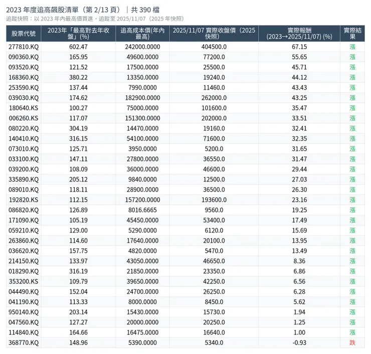The width and height of the screenshot is (371, 354).
Task: Select stock code 950140.KQ
Action: point(24,312)
